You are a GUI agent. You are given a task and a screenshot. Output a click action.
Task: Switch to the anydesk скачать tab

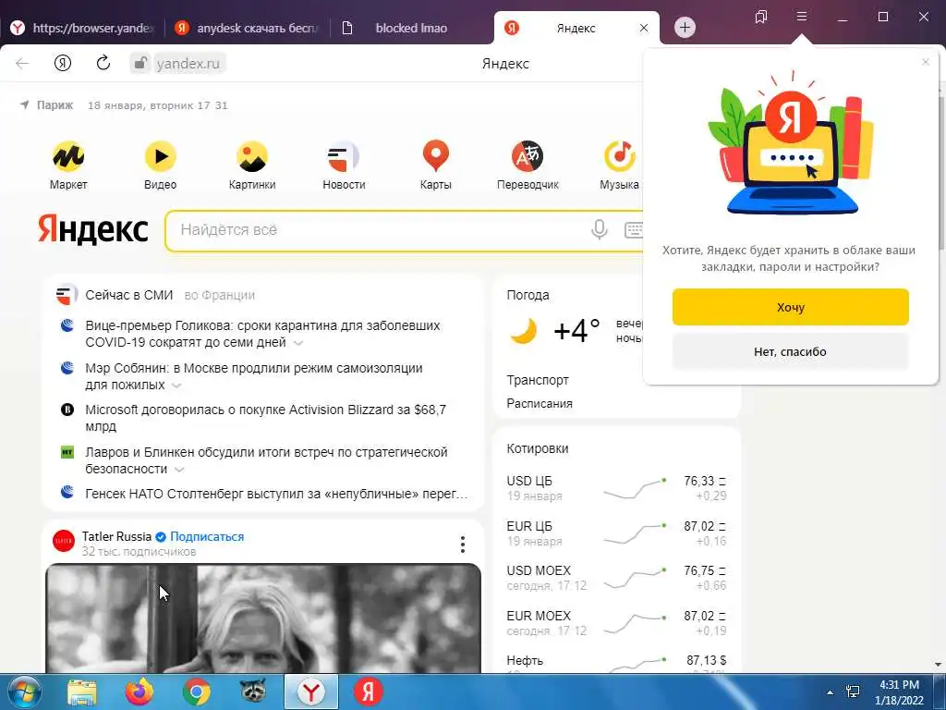pyautogui.click(x=248, y=28)
